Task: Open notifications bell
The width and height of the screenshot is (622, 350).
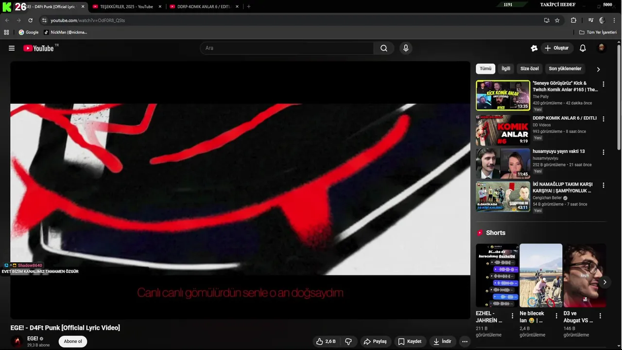Action: pyautogui.click(x=583, y=48)
